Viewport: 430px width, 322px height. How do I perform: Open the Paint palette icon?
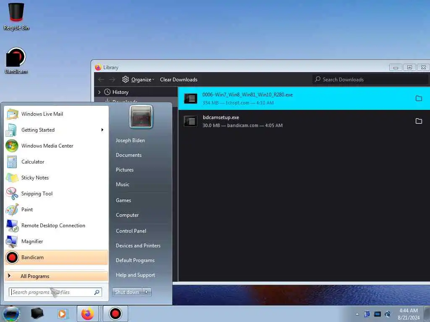click(x=12, y=210)
